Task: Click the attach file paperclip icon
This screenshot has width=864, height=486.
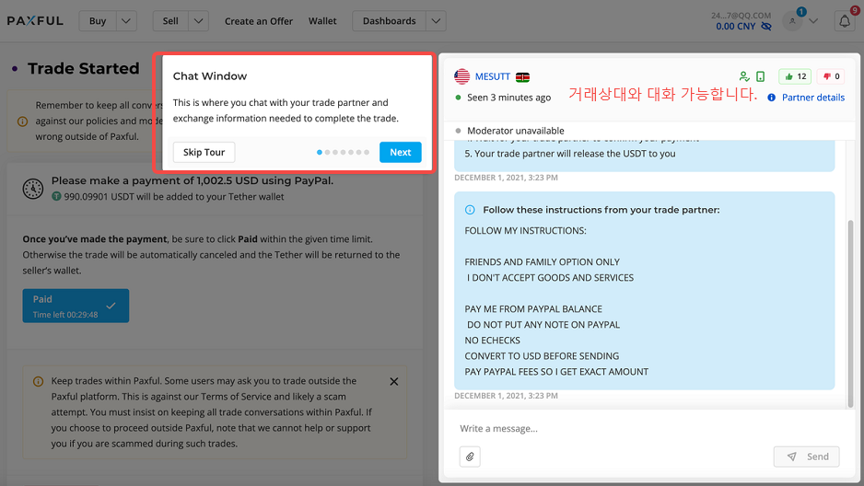Action: [470, 457]
